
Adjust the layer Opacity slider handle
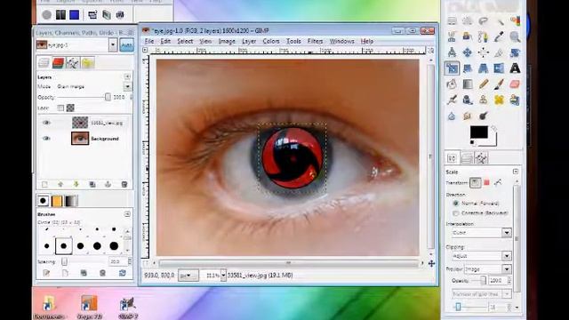point(108,97)
